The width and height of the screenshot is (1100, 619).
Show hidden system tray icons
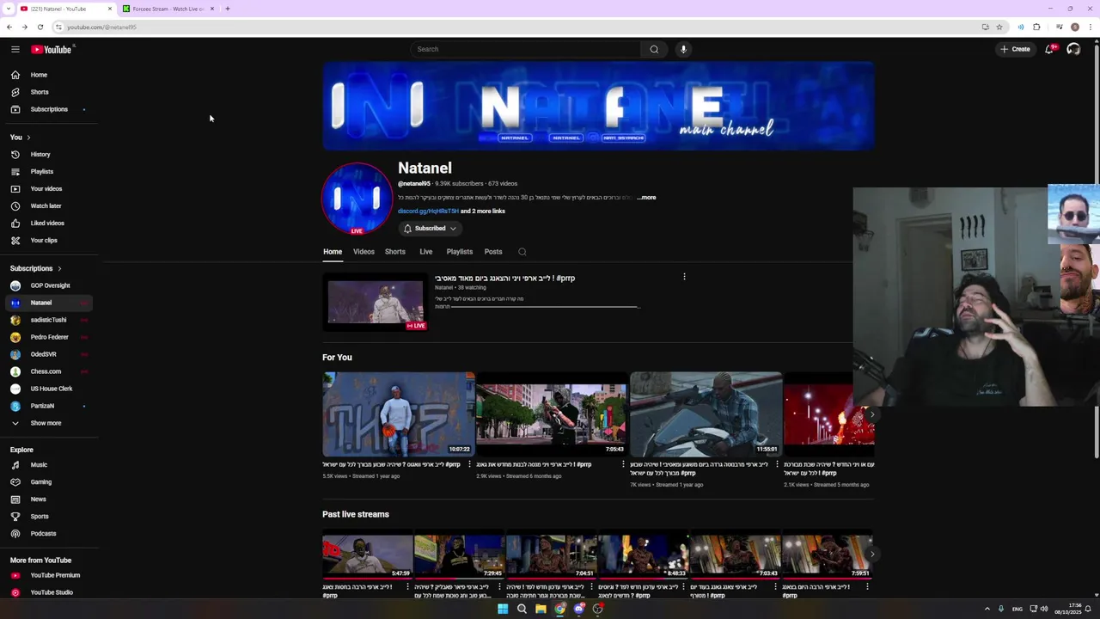point(987,609)
